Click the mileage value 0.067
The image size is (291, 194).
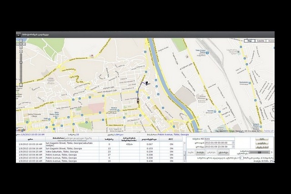pyautogui.click(x=150, y=144)
